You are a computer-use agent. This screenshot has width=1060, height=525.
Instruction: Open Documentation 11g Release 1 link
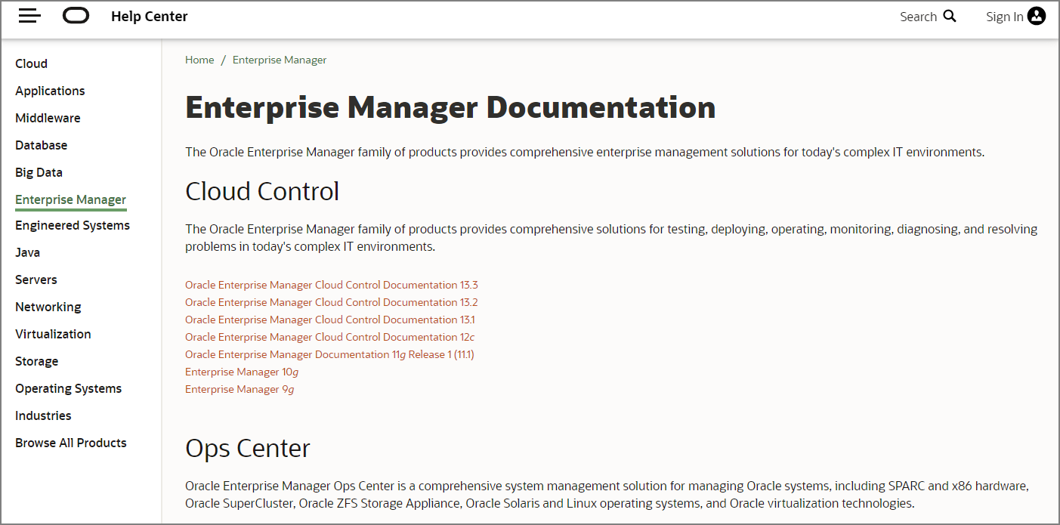pyautogui.click(x=329, y=354)
